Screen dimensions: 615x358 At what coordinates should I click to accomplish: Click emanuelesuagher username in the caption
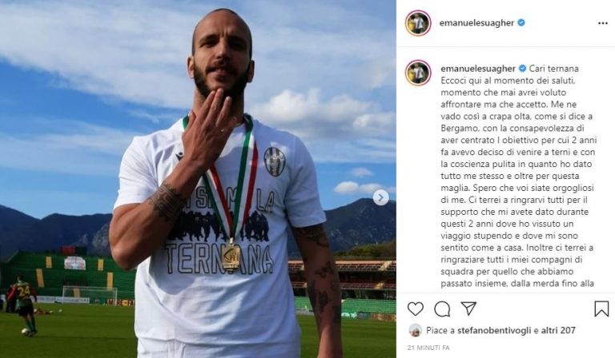478,69
